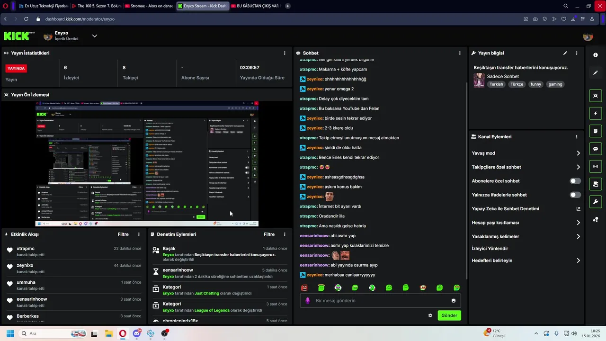Open the emoji picker smiley in message box

tap(454, 301)
